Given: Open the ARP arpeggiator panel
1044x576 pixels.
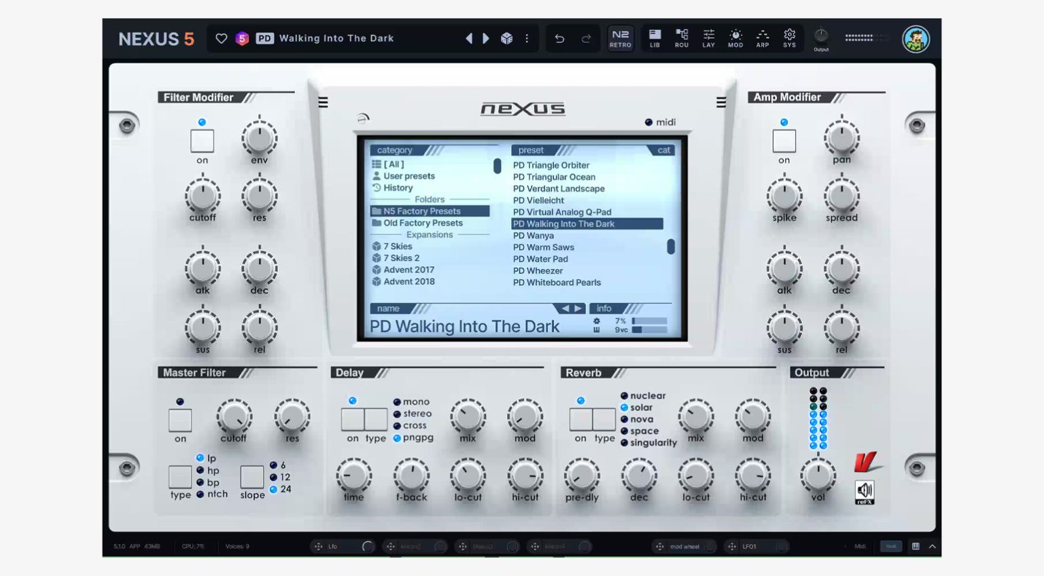Looking at the screenshot, I should tap(763, 38).
